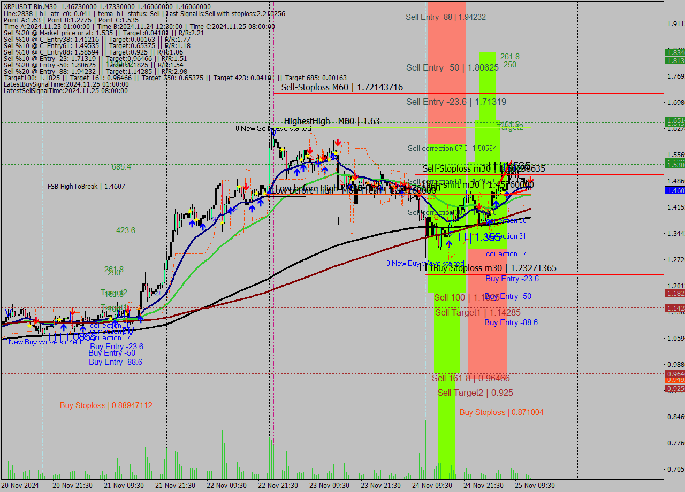
Task: Click the 24 Nov 21:30 time axis label
Action: click(x=483, y=486)
